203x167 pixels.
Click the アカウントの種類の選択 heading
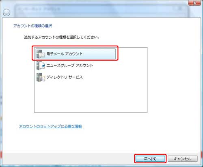32,26
